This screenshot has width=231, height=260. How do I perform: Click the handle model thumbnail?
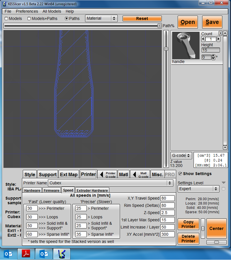[x=186, y=45]
